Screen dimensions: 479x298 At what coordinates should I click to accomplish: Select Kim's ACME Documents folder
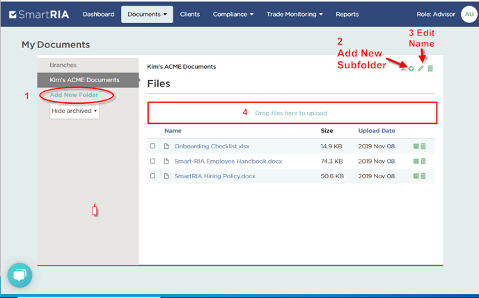click(88, 80)
